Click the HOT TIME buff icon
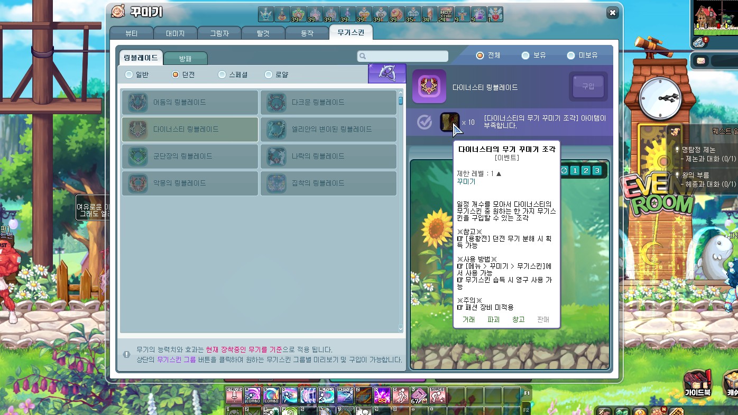Screen dimensions: 738x415 pyautogui.click(x=446, y=14)
